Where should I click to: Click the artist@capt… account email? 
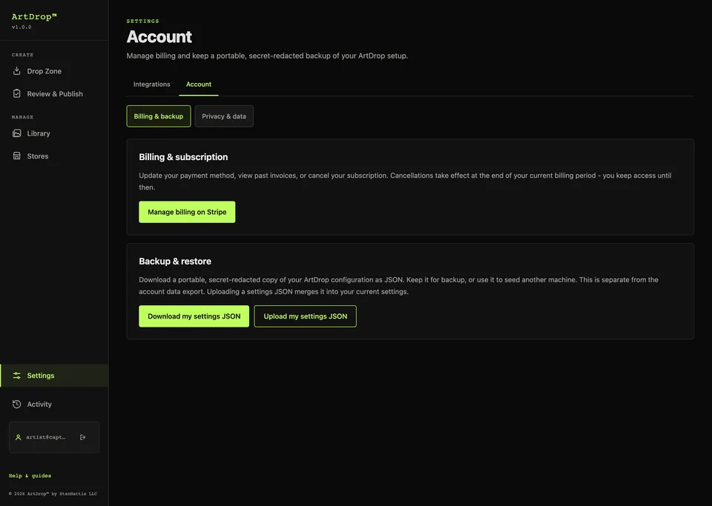[x=45, y=437]
